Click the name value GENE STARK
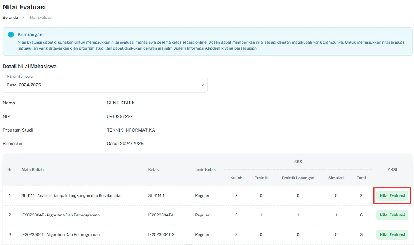The height and width of the screenshot is (245, 414). 121,103
